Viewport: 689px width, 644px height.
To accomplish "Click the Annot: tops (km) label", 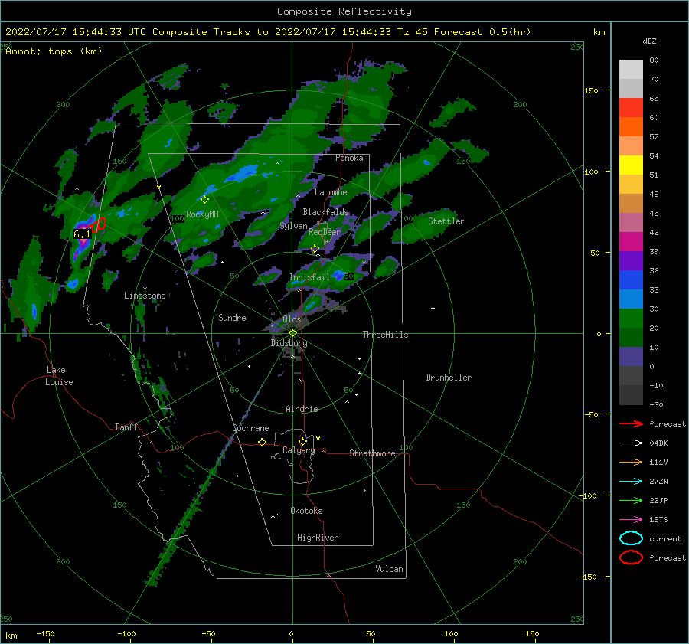I will pyautogui.click(x=54, y=51).
